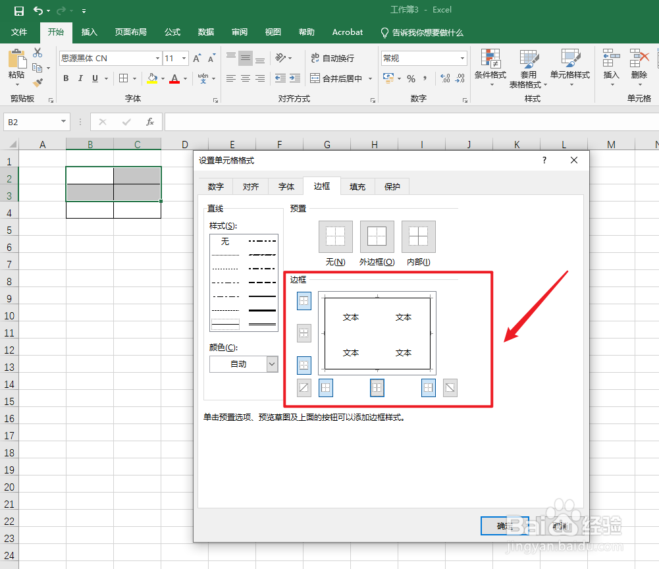This screenshot has height=569, width=659.
Task: Open 数字 tab in format cells dialog
Action: coord(215,187)
